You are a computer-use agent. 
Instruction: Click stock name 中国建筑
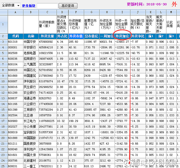(30, 76)
